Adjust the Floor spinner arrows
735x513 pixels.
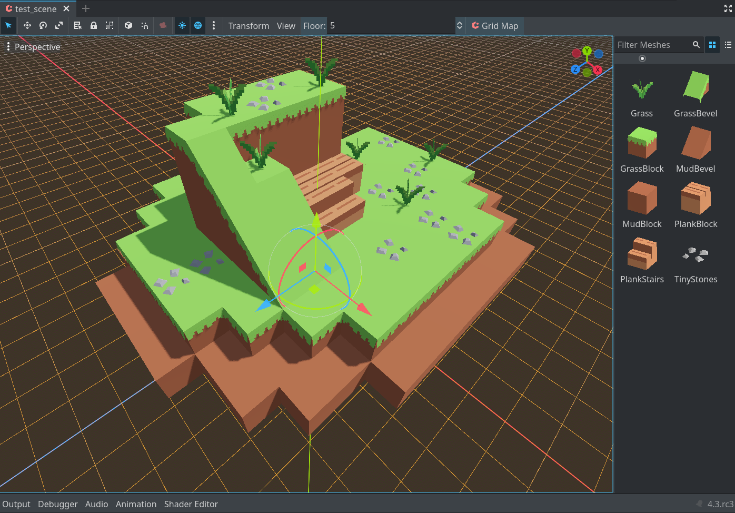tap(459, 26)
